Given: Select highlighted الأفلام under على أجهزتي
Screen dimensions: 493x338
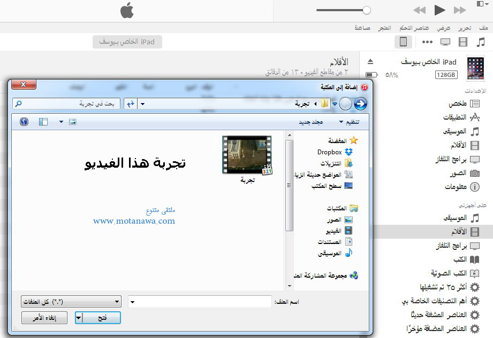Looking at the screenshot, I should click(465, 232).
